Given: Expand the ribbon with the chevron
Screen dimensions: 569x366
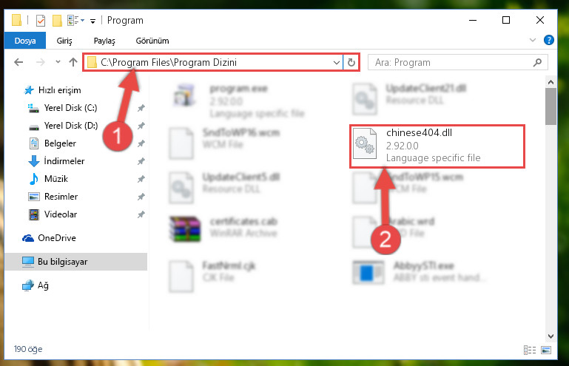Looking at the screenshot, I should (532, 40).
